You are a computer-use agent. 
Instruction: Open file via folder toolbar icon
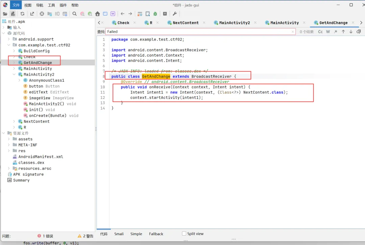[5, 14]
